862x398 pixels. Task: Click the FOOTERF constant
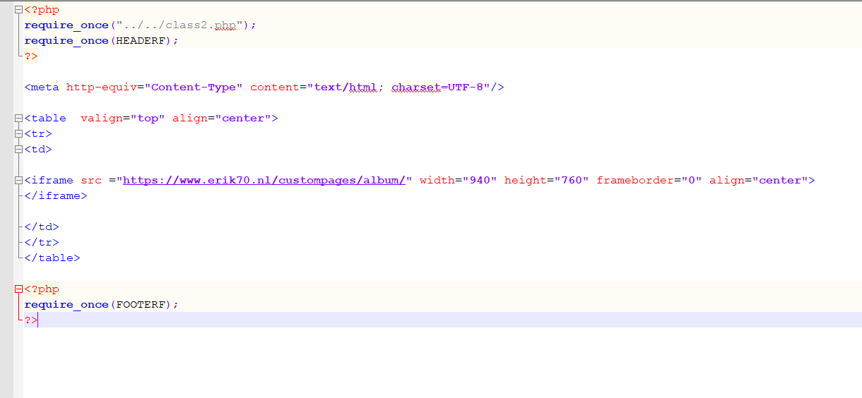(141, 304)
